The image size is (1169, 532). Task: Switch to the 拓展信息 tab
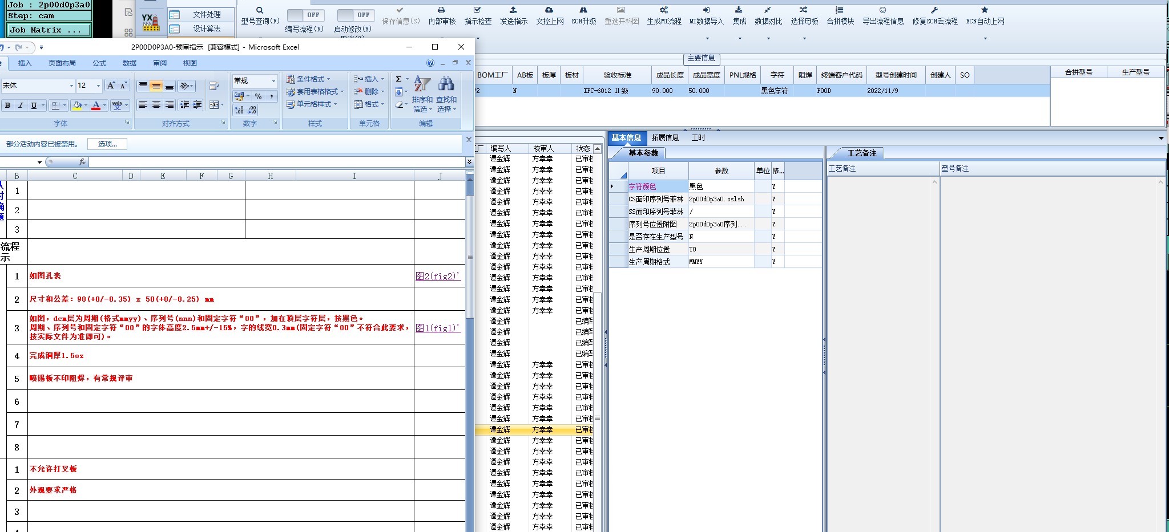click(x=665, y=137)
